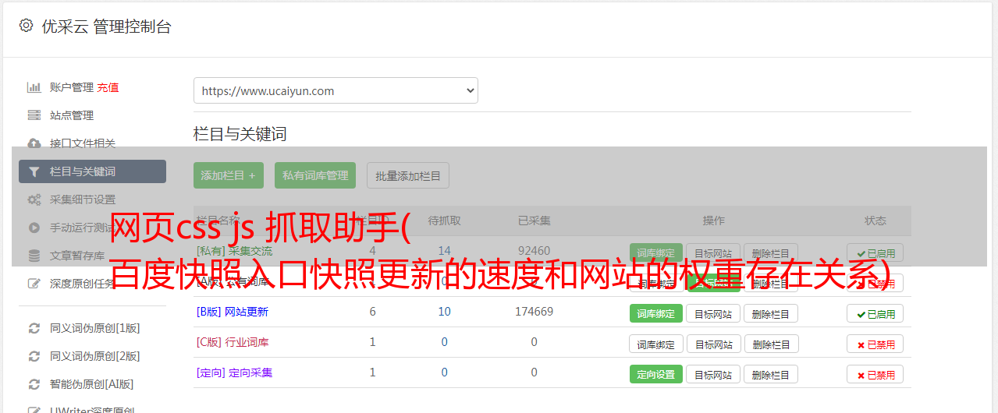Click the 私有词库管理 button

pos(315,175)
